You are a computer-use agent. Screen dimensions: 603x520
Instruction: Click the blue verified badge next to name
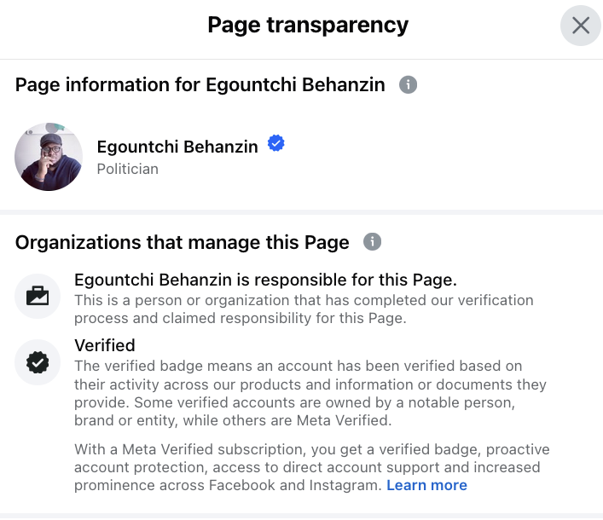tap(275, 144)
